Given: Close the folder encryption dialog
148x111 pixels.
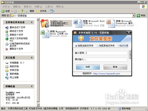Looking at the screenshot, I should [129, 32].
